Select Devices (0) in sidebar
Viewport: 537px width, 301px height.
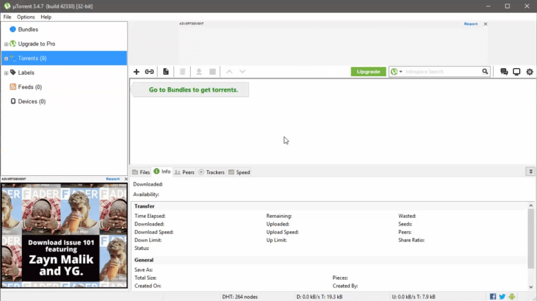click(x=31, y=101)
